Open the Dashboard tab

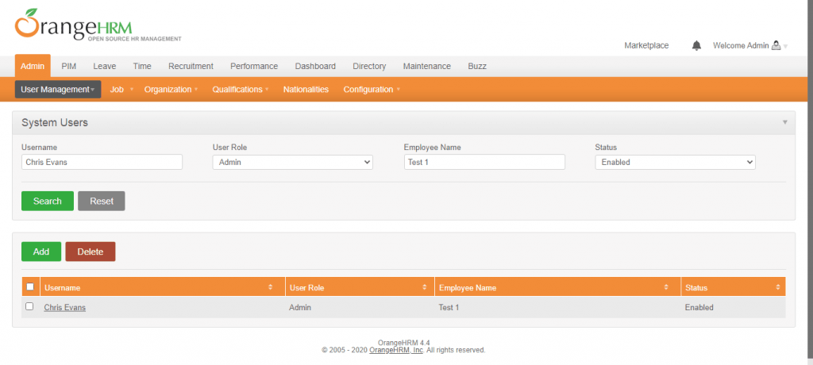[x=315, y=66]
